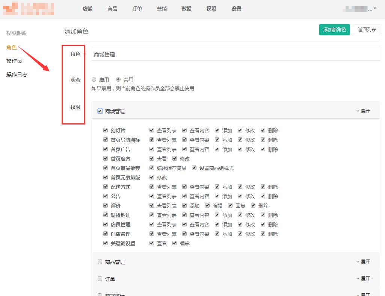385x296 pixels.
Task: Open the 营销 menu in top navigation
Action: tap(162, 9)
